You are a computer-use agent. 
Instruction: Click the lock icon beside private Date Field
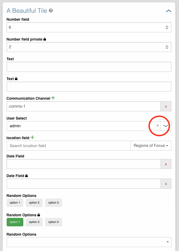(x=27, y=176)
